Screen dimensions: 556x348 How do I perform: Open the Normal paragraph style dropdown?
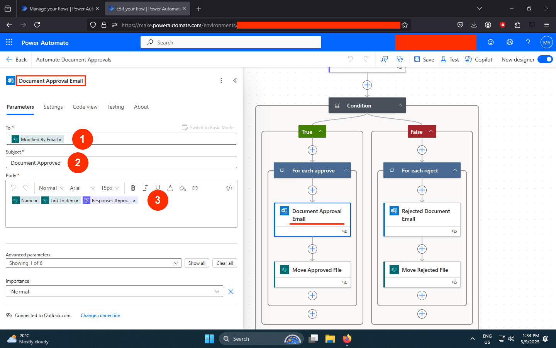[51, 188]
